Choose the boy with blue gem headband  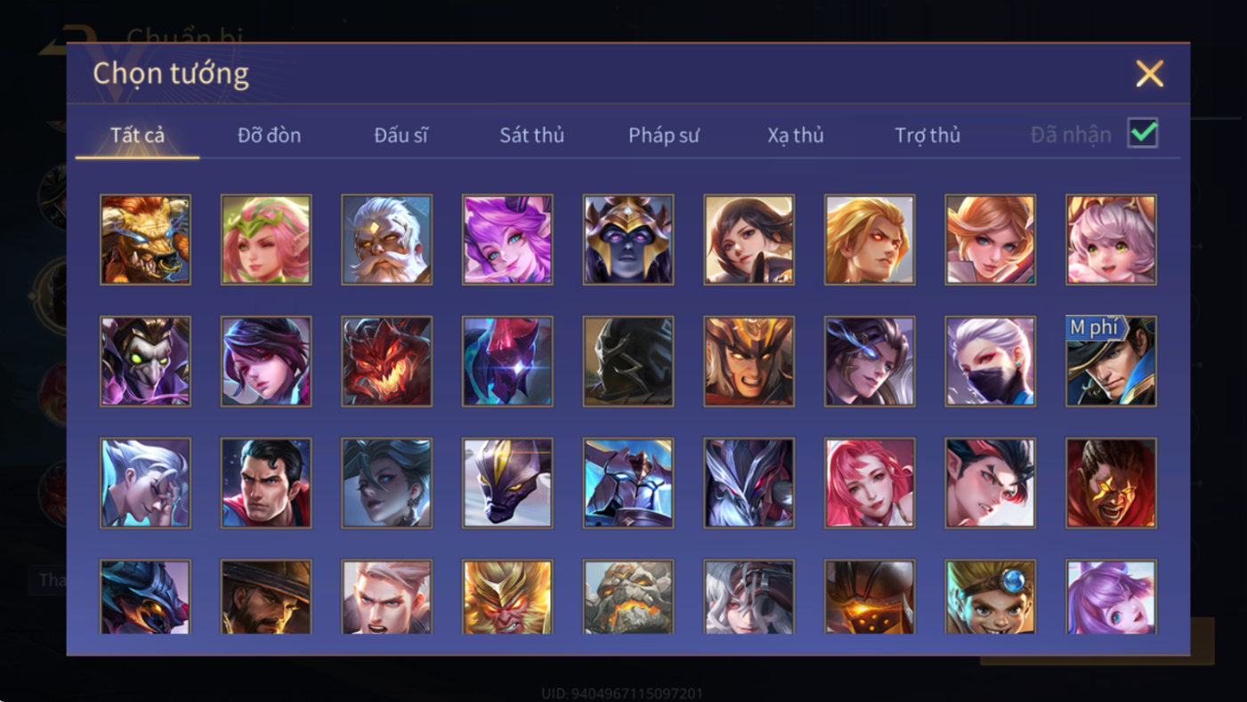tap(991, 597)
